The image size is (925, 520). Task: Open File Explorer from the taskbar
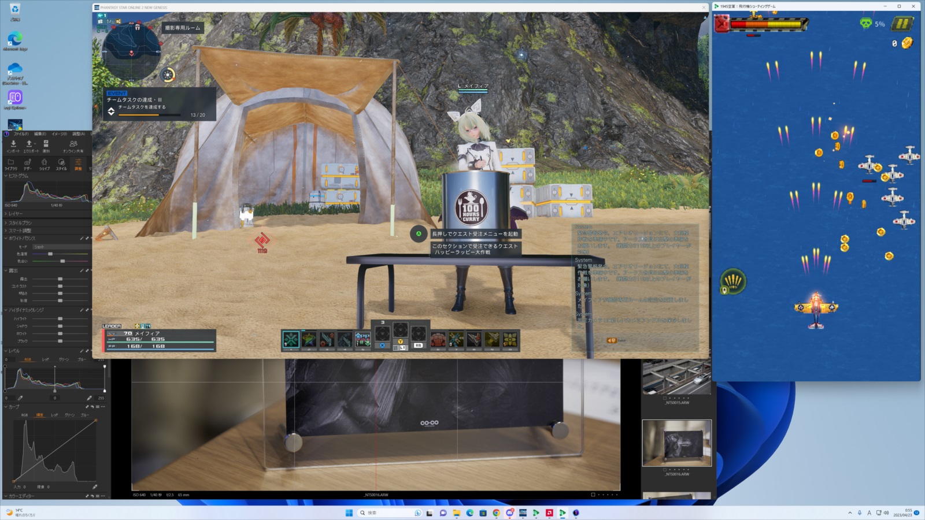pyautogui.click(x=456, y=512)
